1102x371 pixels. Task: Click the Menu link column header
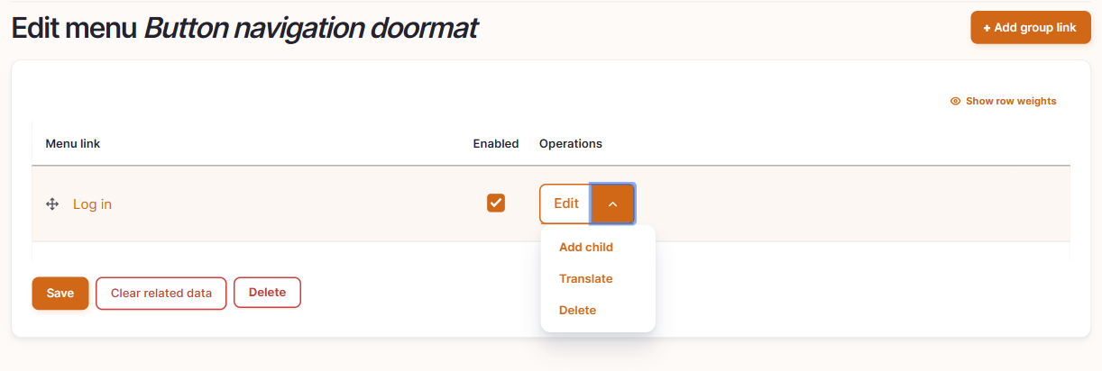tap(73, 143)
